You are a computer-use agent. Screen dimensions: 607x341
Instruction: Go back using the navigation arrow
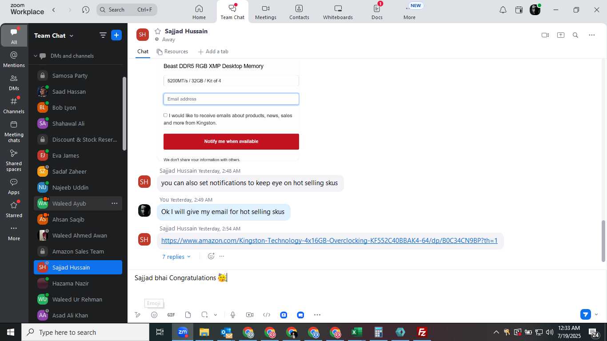coord(54,9)
